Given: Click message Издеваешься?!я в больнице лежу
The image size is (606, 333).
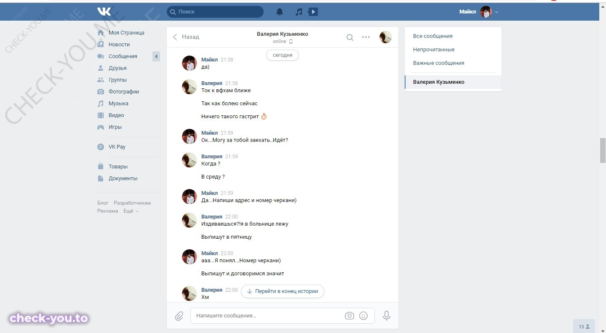Looking at the screenshot, I should click(x=245, y=224).
